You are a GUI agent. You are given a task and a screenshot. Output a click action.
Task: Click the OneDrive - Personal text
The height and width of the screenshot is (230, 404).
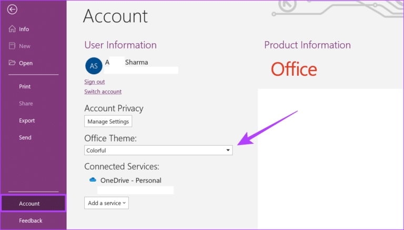point(131,180)
